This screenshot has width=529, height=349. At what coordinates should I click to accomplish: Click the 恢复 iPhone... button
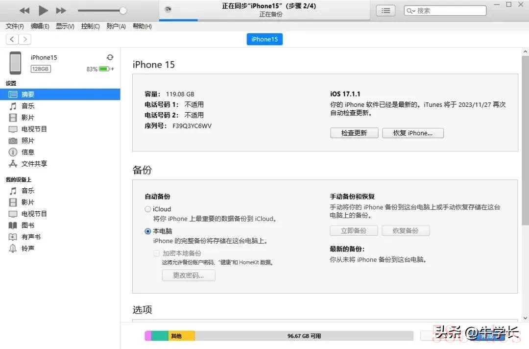[413, 133]
